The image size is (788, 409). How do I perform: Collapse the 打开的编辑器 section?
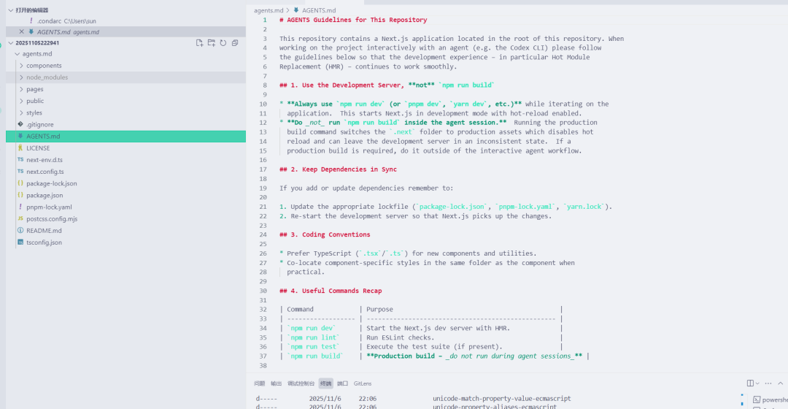click(10, 10)
